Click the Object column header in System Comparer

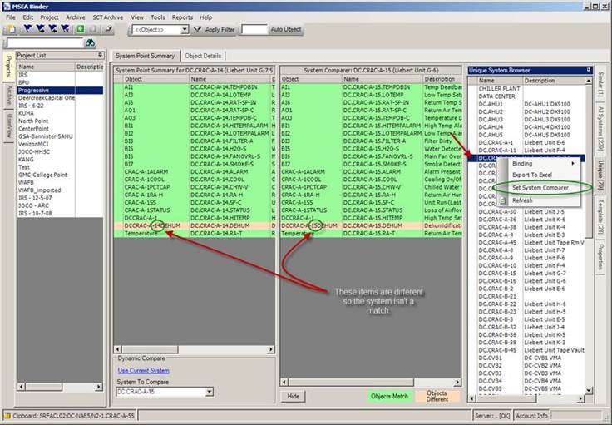311,79
